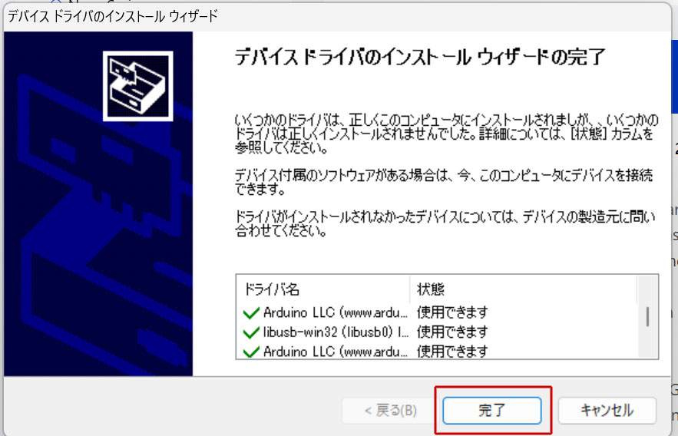678x436 pixels.
Task: Click the driver list vertical scrollbar thumb
Action: coord(647,315)
